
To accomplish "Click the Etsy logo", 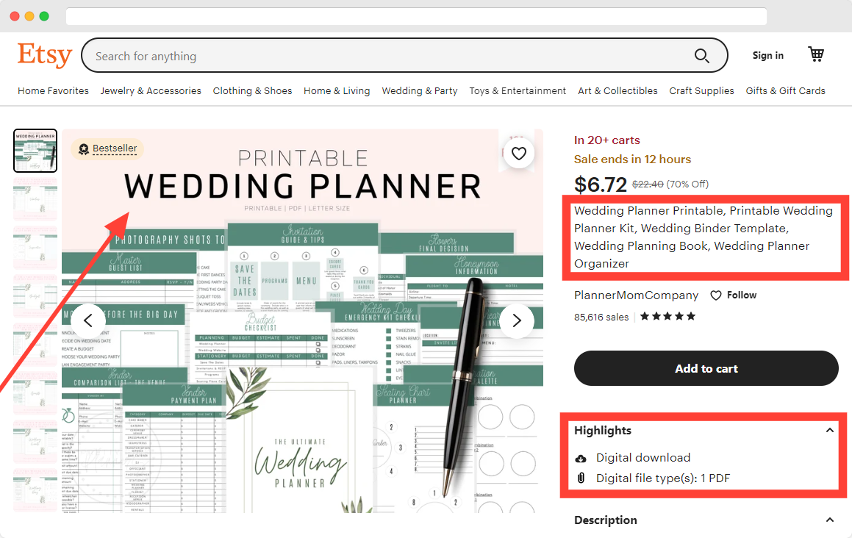I will pyautogui.click(x=45, y=55).
